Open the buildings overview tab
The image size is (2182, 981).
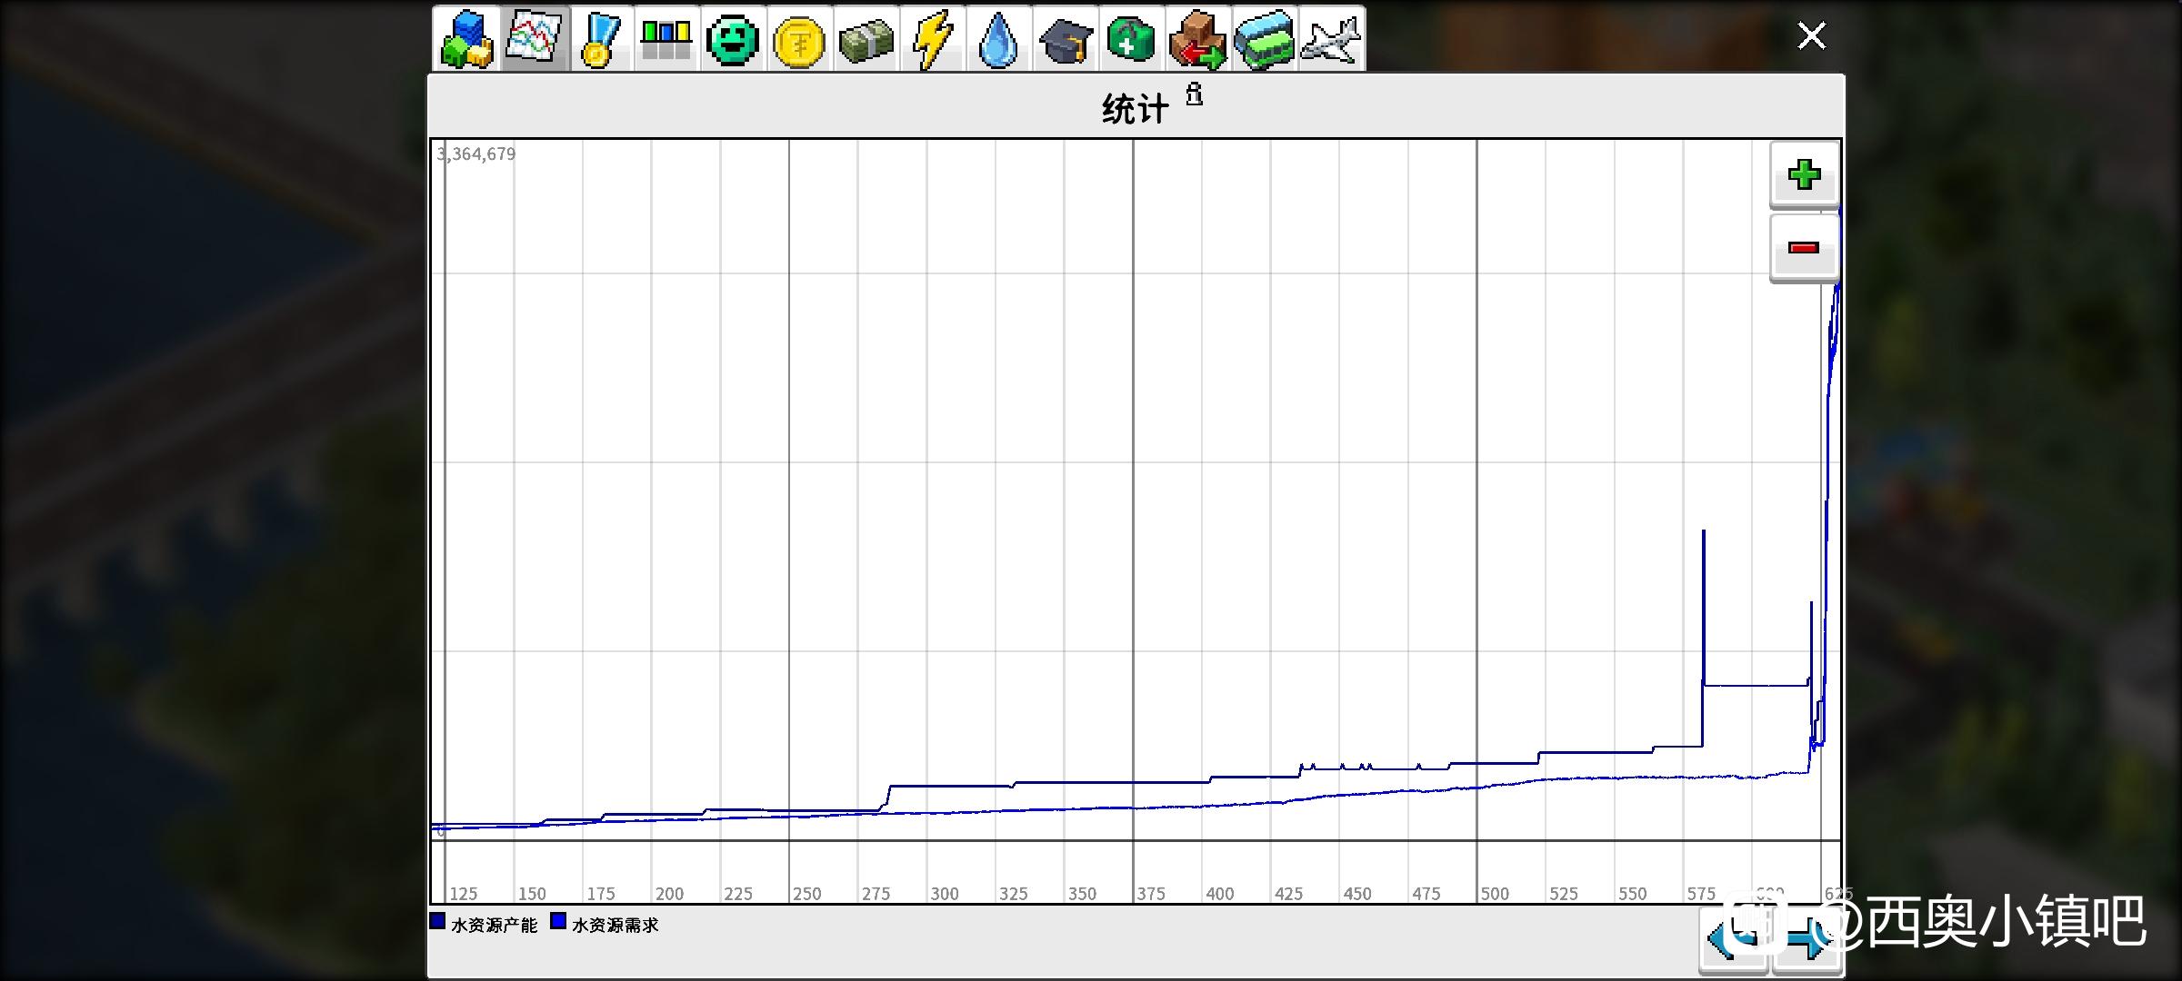(x=466, y=39)
